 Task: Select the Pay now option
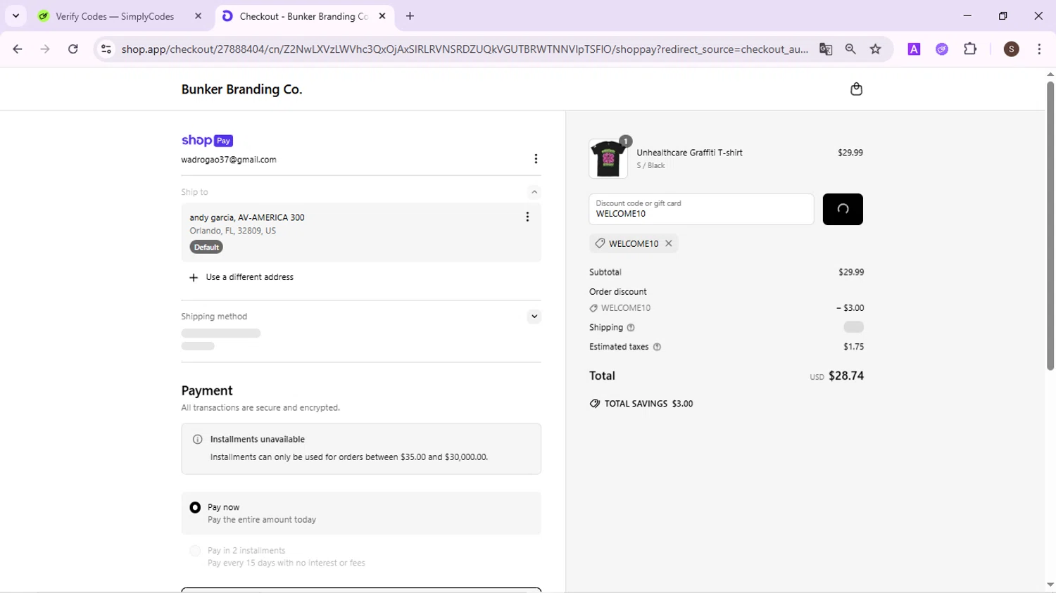coord(195,507)
